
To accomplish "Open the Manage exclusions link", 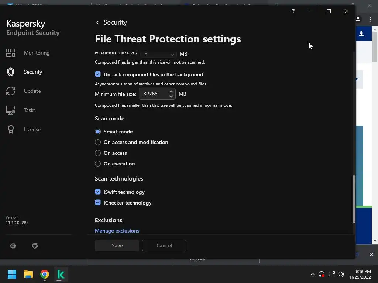I will [117, 231].
